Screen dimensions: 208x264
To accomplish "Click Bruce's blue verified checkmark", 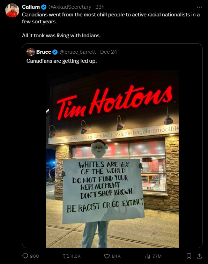I will (x=55, y=52).
